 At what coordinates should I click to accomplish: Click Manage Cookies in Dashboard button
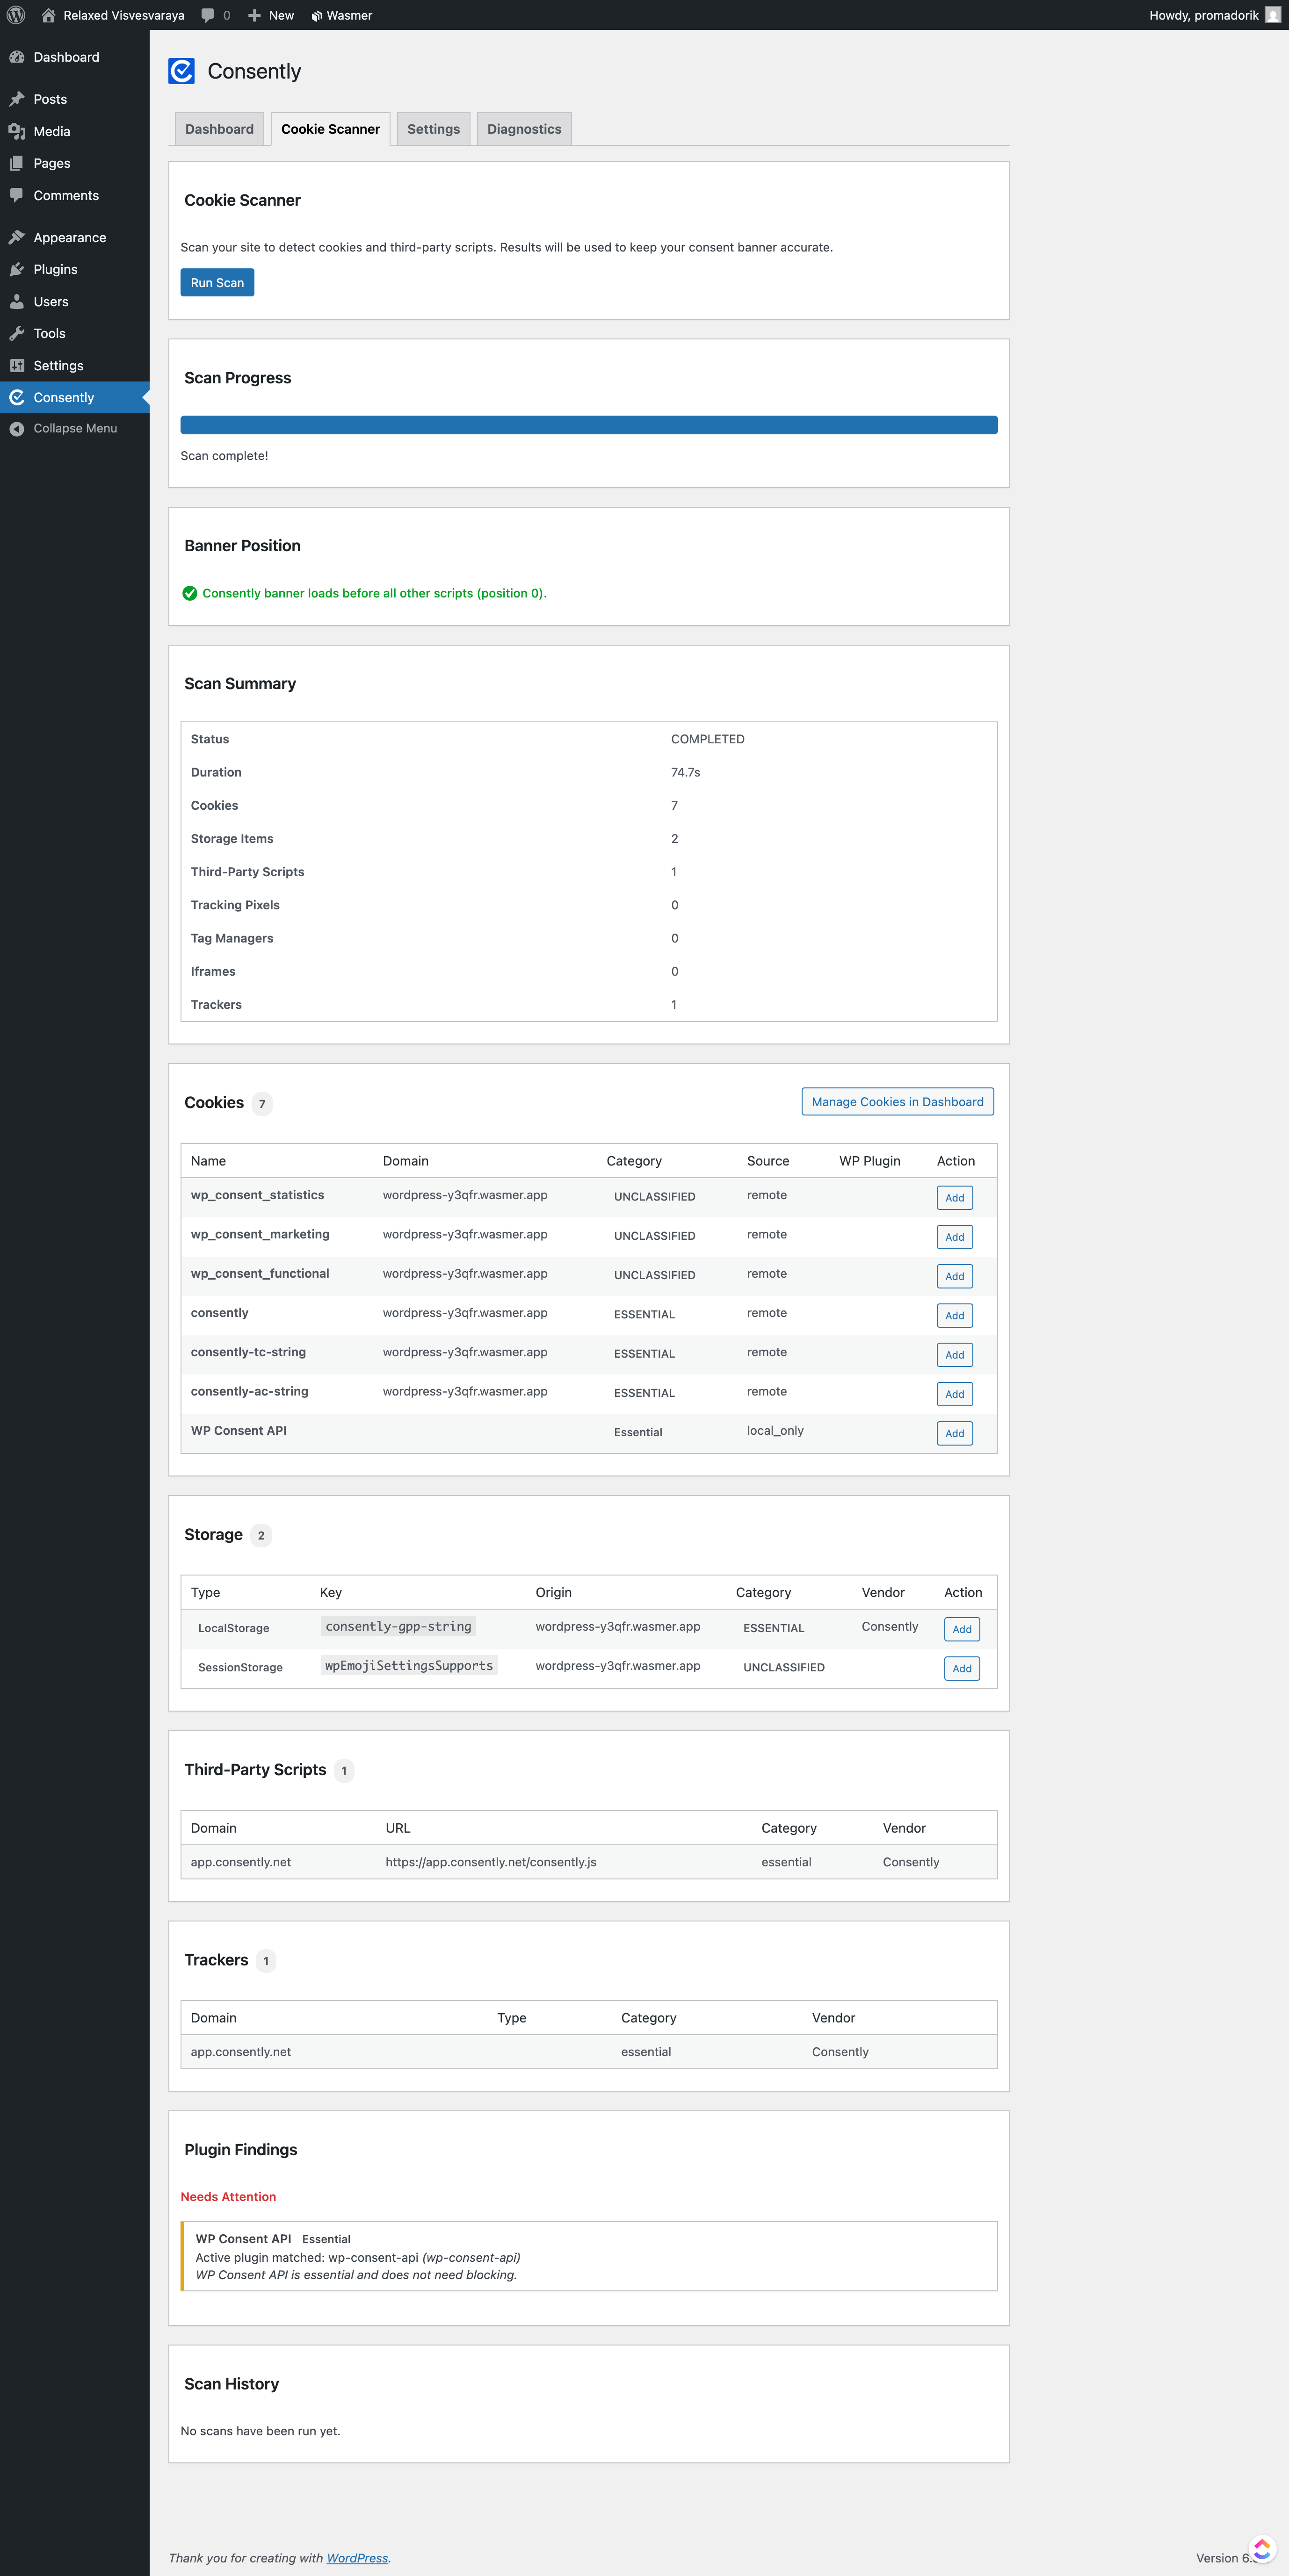click(897, 1101)
